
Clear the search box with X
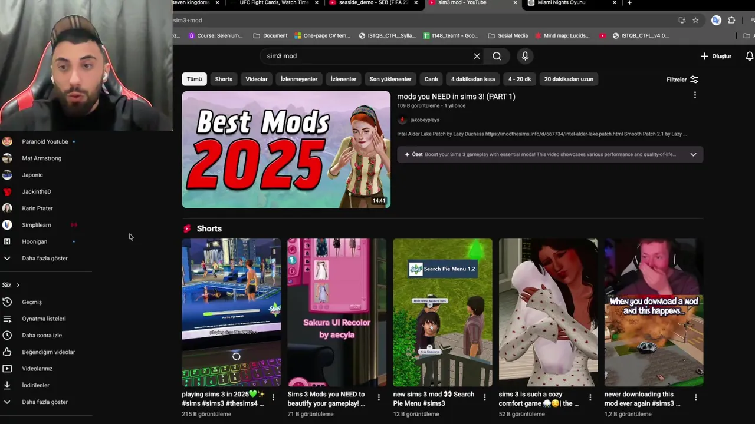pos(477,56)
